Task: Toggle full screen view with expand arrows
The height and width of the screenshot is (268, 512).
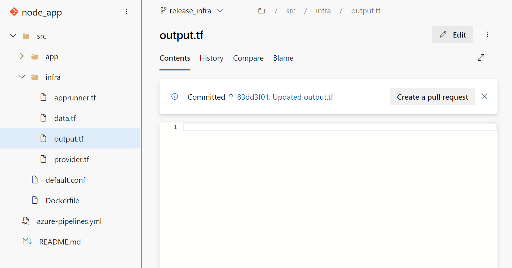Action: coord(481,57)
